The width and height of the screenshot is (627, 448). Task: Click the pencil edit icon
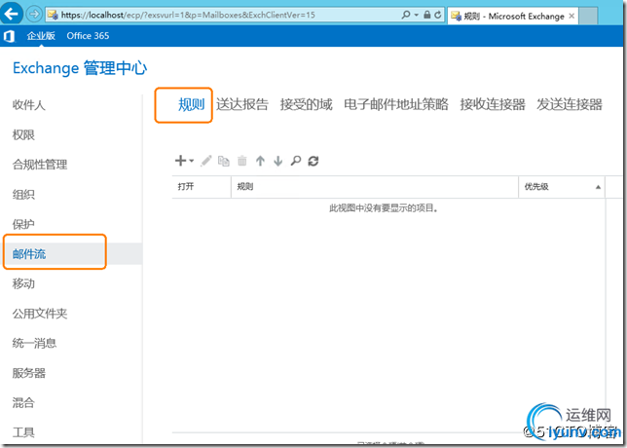206,161
